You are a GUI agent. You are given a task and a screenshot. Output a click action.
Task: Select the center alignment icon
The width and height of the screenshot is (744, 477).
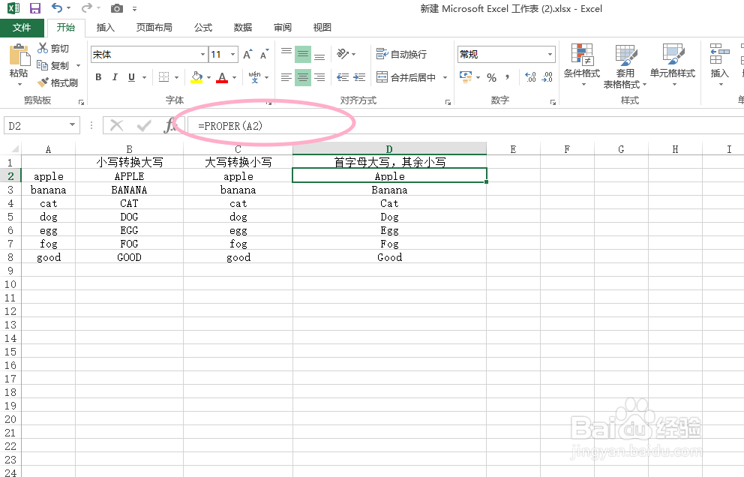coord(302,77)
